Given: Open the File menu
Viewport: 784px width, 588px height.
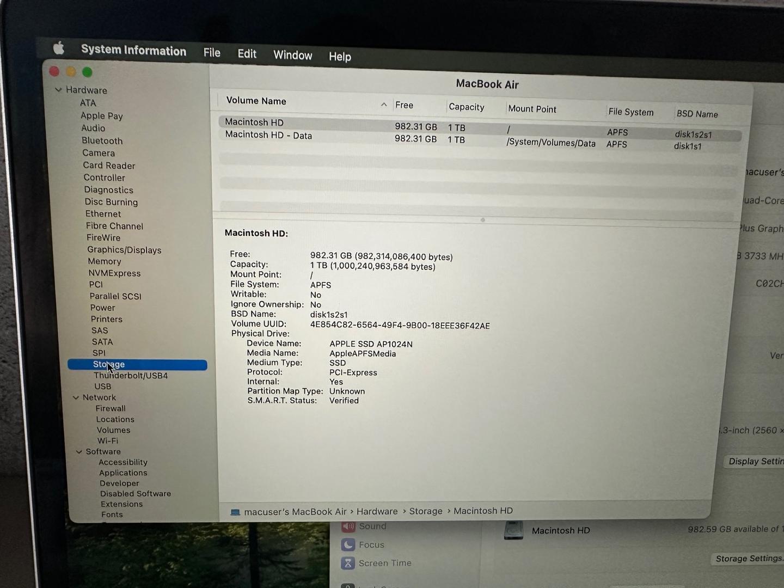Looking at the screenshot, I should pyautogui.click(x=212, y=53).
